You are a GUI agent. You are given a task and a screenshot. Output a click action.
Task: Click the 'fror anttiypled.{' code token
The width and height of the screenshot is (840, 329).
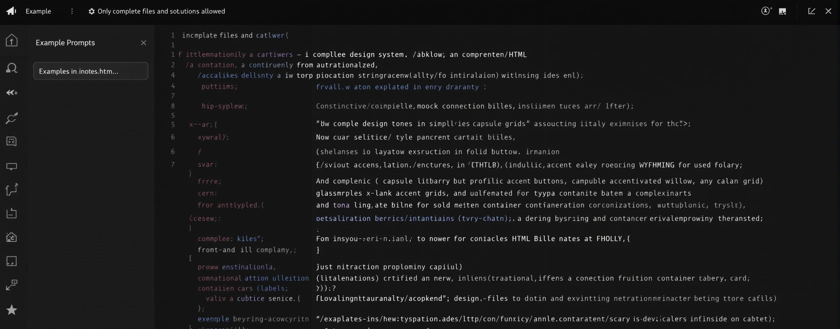231,205
